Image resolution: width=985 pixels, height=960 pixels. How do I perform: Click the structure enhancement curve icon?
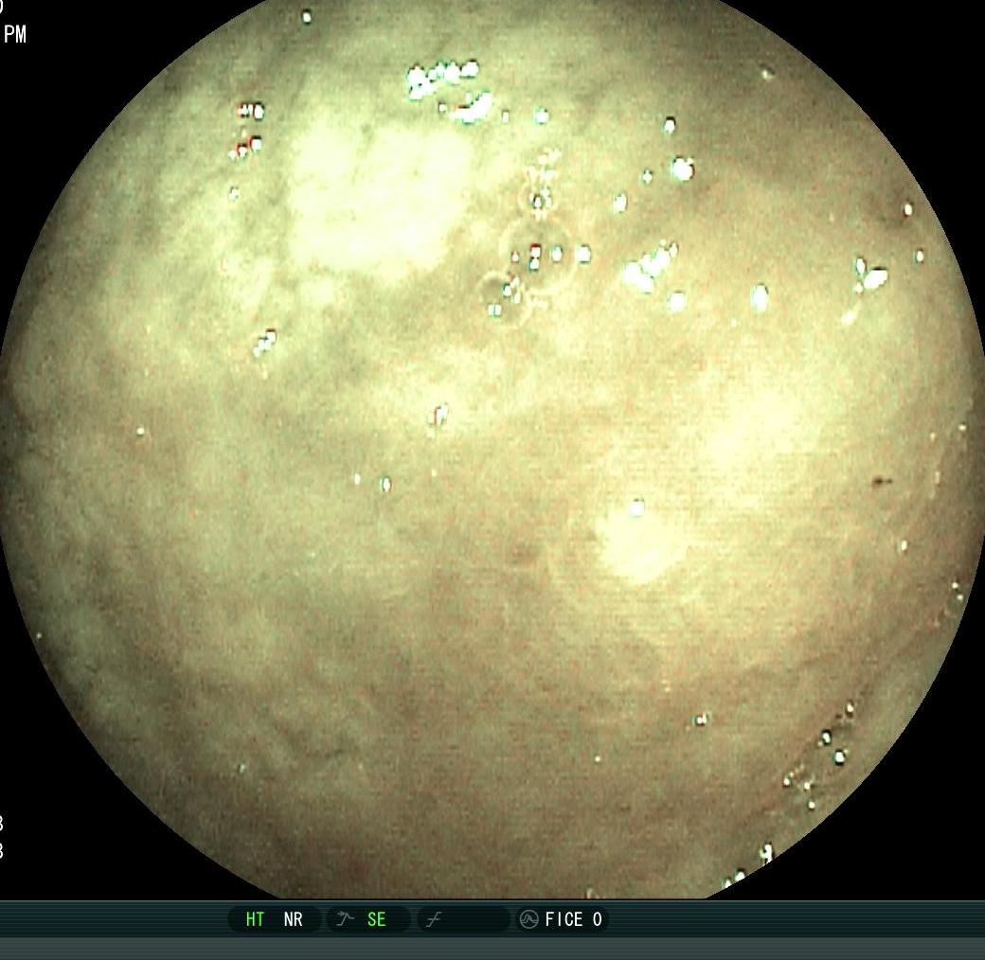345,919
